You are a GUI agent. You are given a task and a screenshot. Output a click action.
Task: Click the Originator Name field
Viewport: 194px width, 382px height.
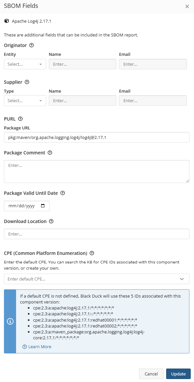click(82, 64)
